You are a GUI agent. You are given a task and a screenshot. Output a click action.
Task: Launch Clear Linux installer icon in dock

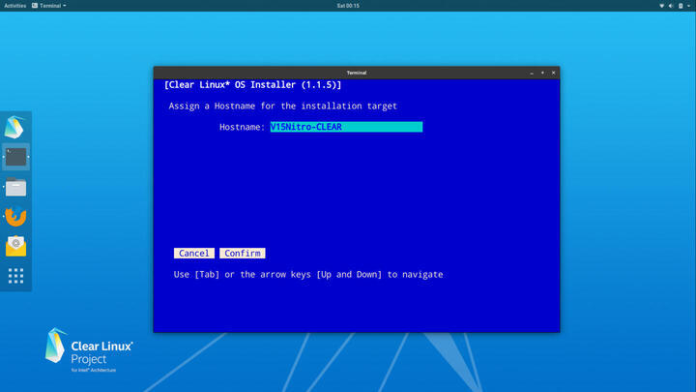coord(15,127)
